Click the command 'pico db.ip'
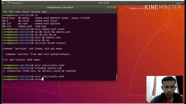186x104 pixels. (x=42, y=40)
